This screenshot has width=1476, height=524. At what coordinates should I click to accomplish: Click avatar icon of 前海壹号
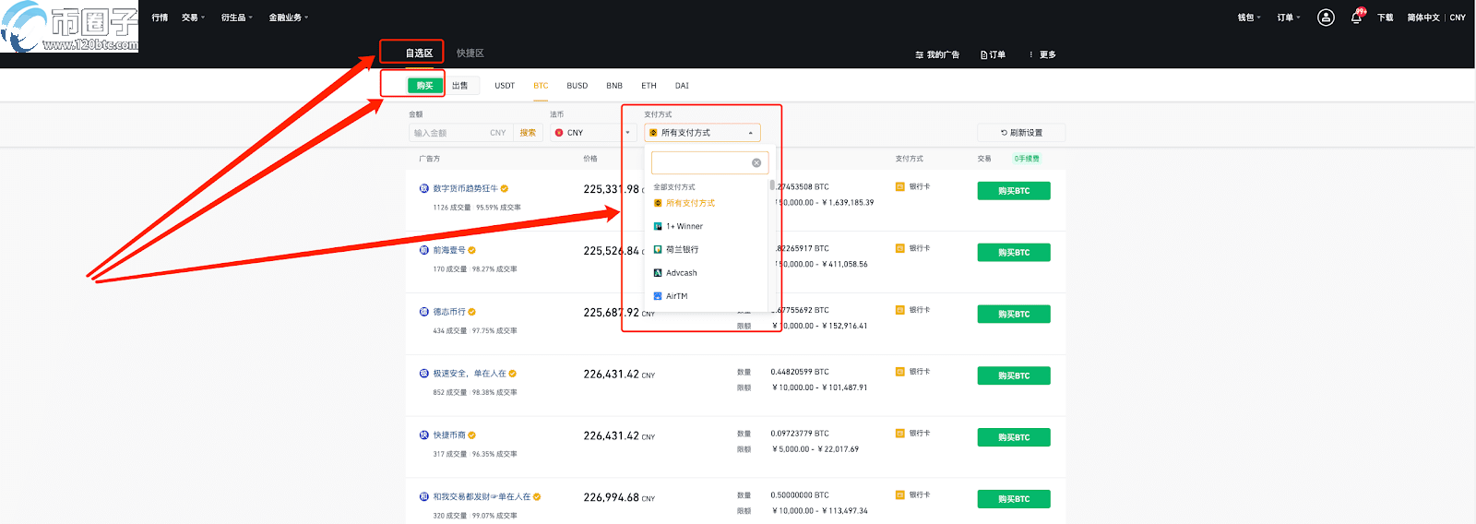pyautogui.click(x=424, y=250)
